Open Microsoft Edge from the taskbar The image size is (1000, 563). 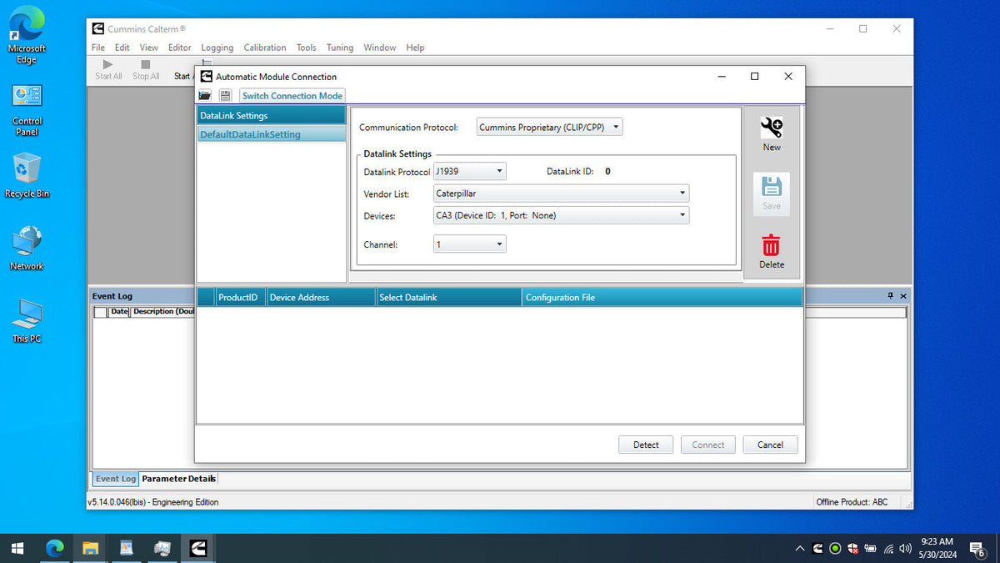pos(55,548)
